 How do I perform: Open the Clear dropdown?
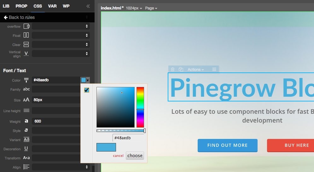point(61,44)
